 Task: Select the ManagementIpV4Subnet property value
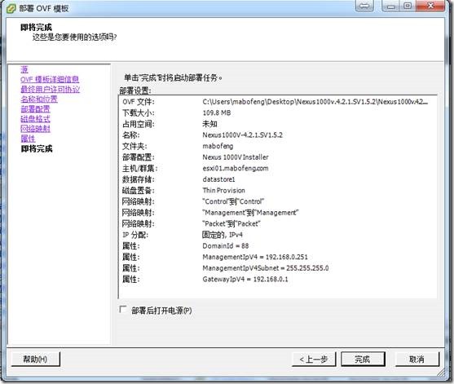coord(265,268)
